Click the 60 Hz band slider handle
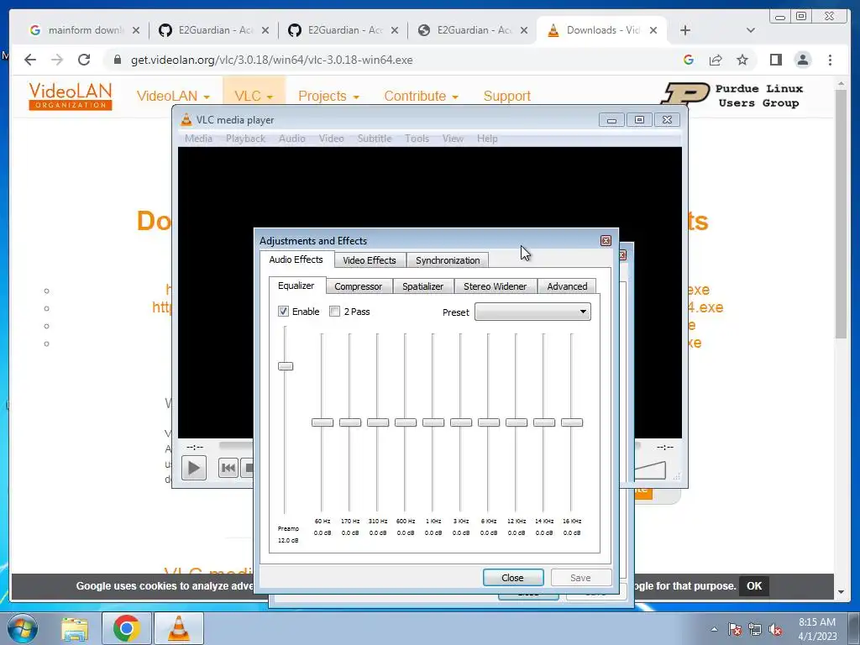Image resolution: width=860 pixels, height=645 pixels. [322, 422]
